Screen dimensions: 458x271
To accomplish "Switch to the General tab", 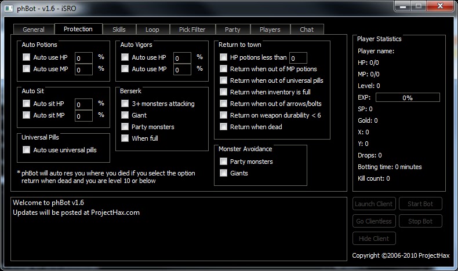I will coord(34,30).
